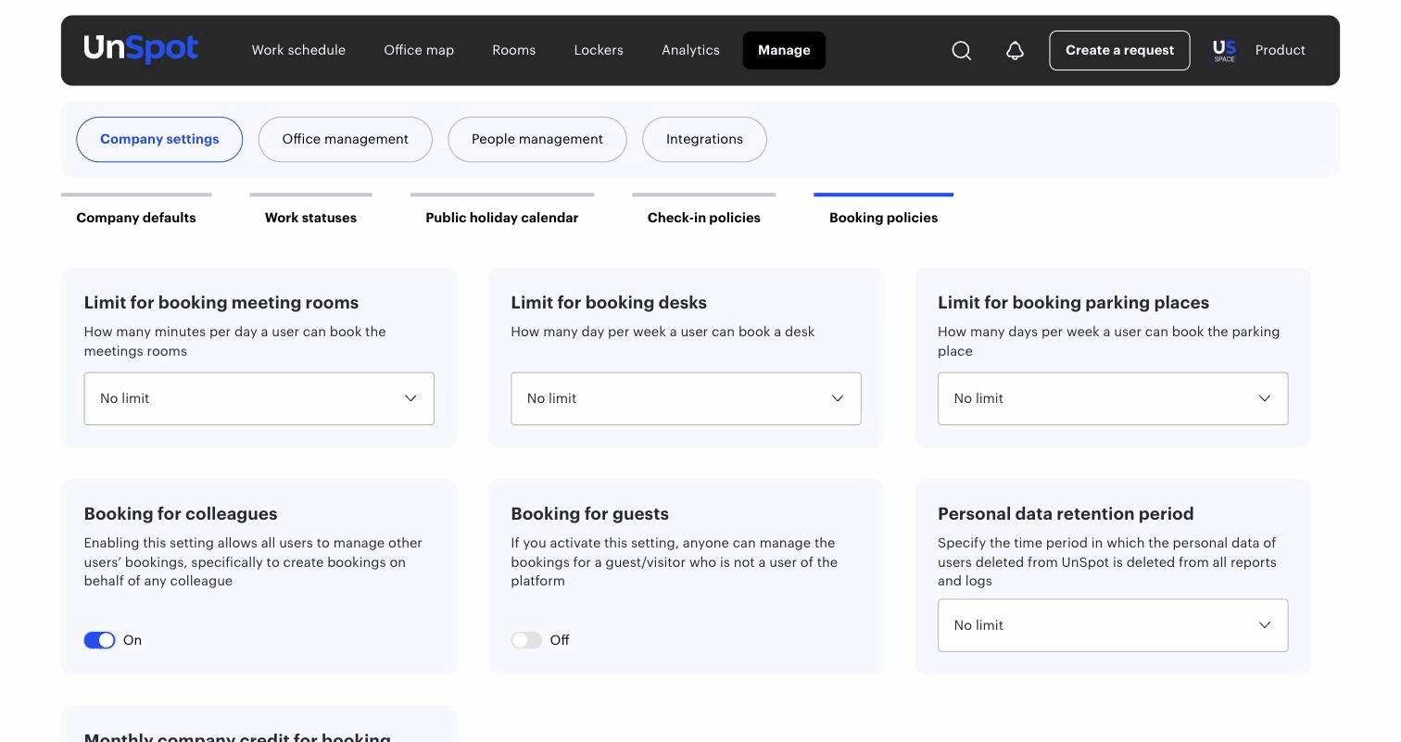1401x742 pixels.
Task: Open Check-in policies tab
Action: pos(703,218)
